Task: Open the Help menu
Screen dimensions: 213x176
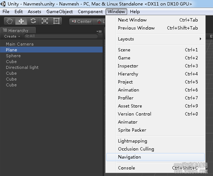Action: tap(135, 12)
